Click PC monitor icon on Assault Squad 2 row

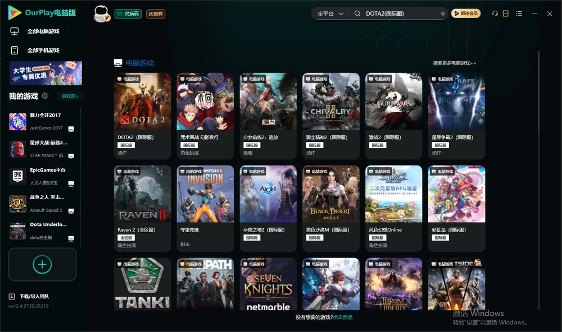click(x=71, y=211)
